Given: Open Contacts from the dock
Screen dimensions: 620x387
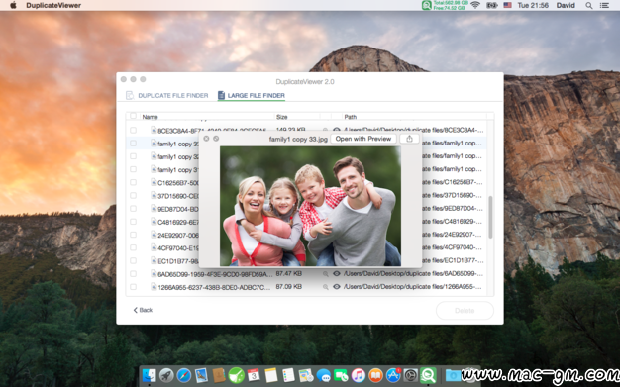Looking at the screenshot, I should pyautogui.click(x=219, y=375).
